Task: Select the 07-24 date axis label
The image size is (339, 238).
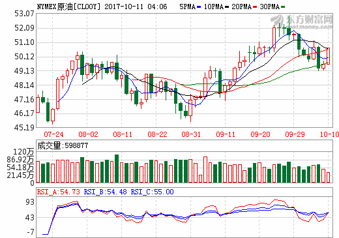Action: (x=53, y=134)
